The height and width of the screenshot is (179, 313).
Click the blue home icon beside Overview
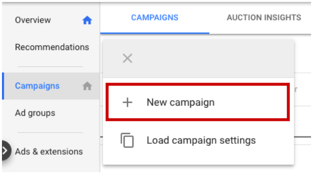click(87, 20)
